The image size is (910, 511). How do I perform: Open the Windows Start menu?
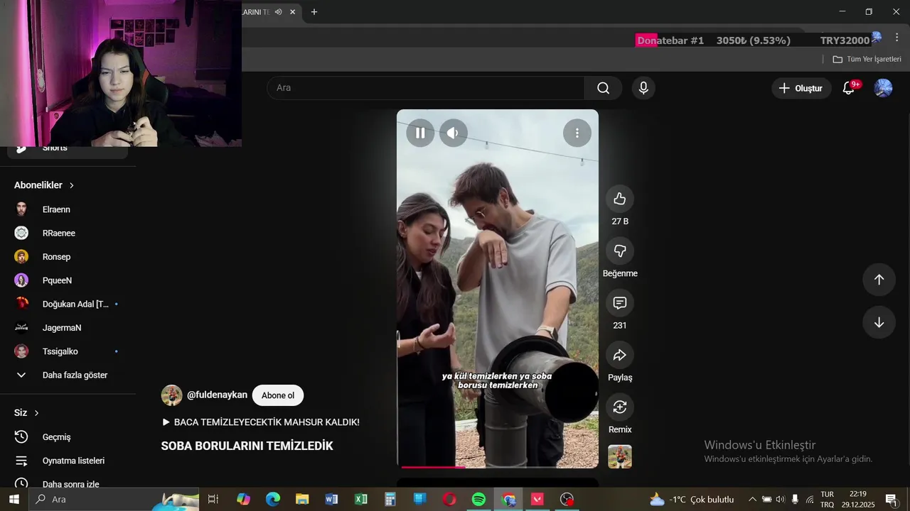point(14,500)
